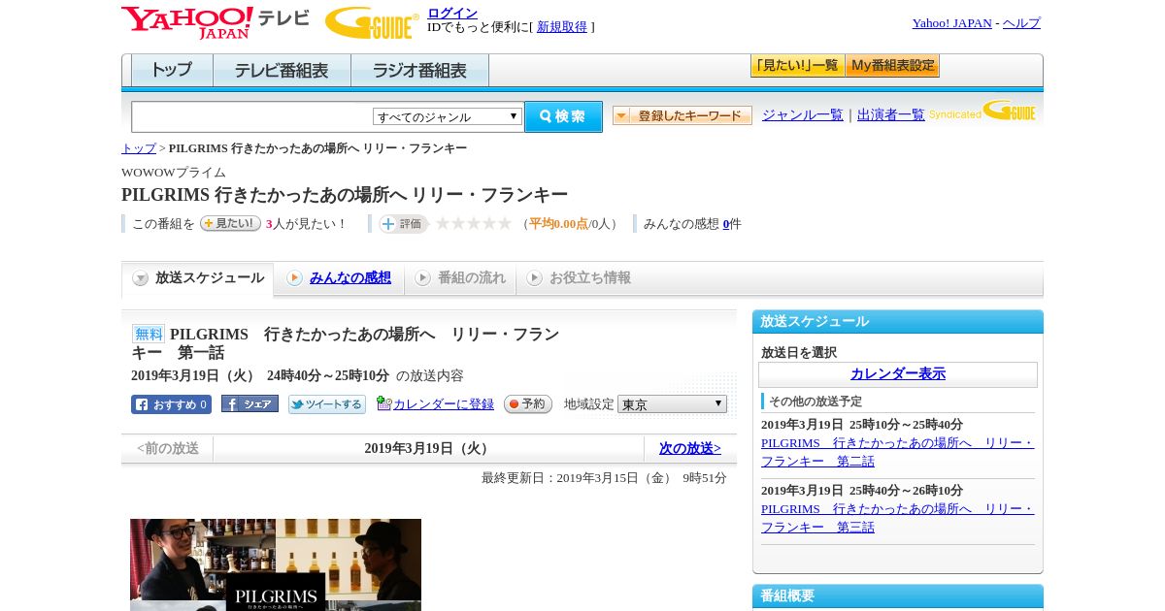The width and height of the screenshot is (1165, 611).
Task: Open My番組表設定 button
Action: [892, 66]
